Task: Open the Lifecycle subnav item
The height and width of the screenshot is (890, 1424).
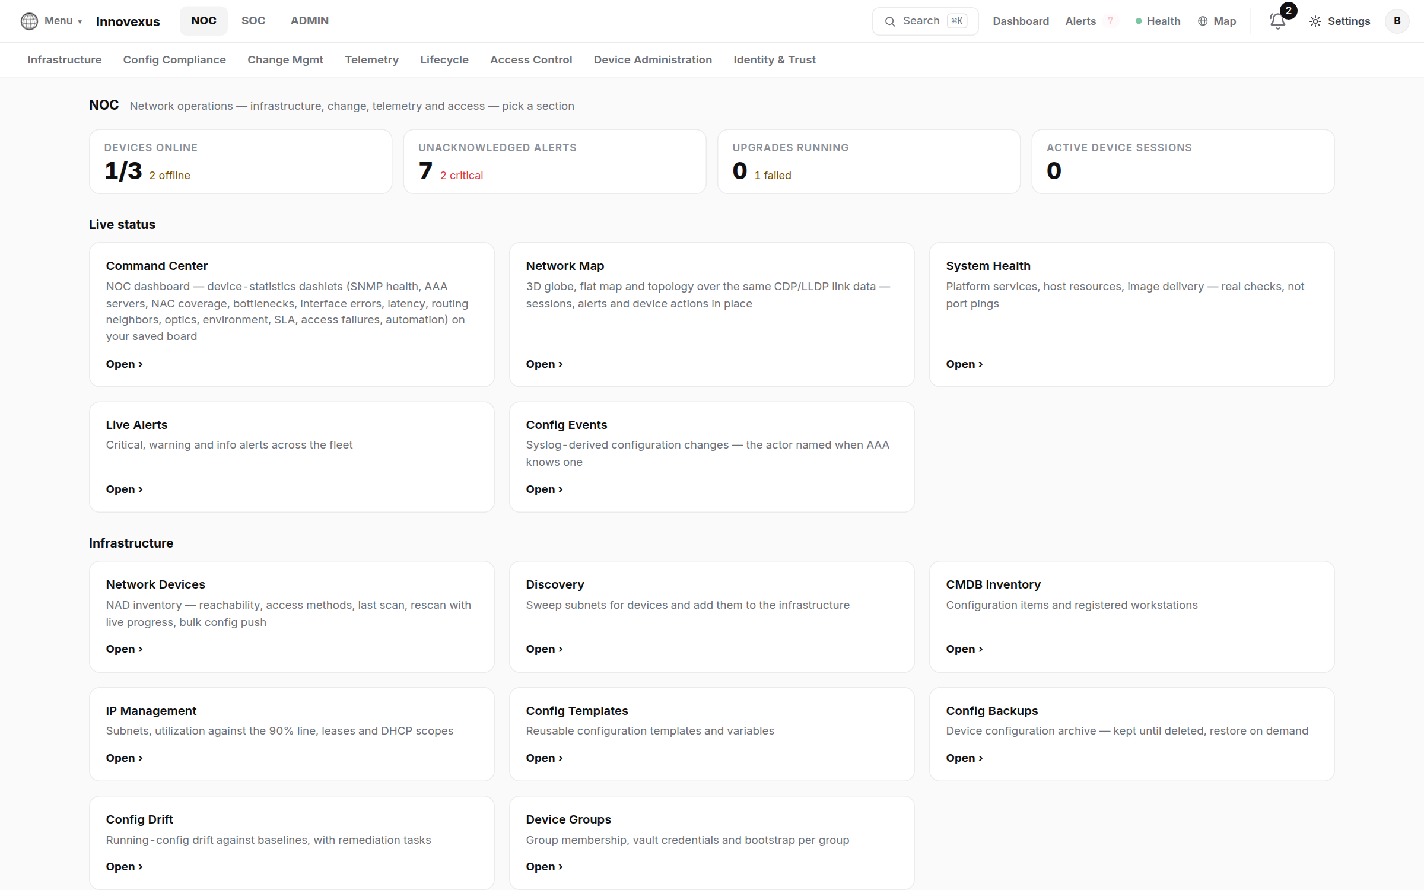Action: [444, 60]
